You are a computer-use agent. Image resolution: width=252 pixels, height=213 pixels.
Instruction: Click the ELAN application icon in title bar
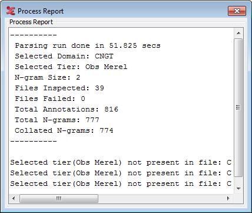point(11,11)
